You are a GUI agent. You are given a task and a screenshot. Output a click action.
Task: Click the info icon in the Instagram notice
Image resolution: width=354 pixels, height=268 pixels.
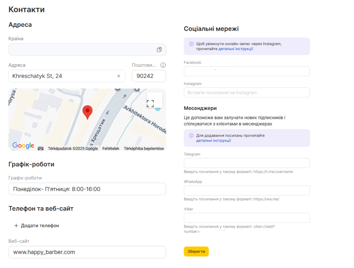(191, 44)
